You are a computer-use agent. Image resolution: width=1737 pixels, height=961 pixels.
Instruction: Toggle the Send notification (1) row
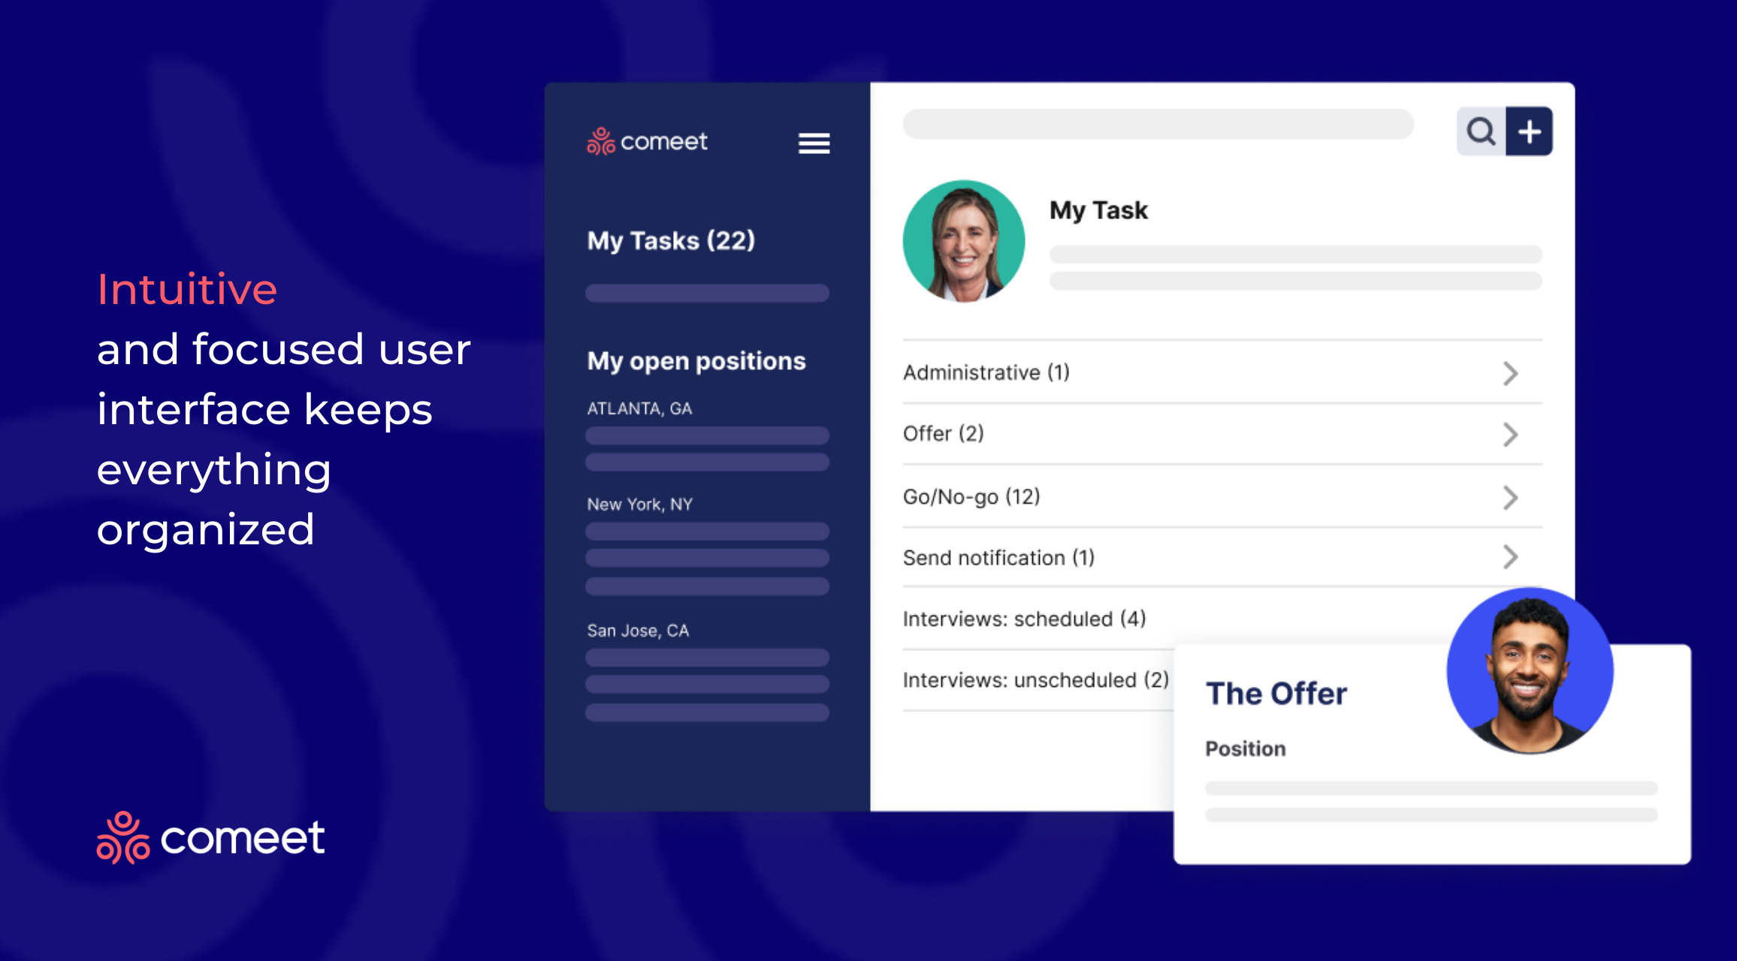pos(1208,557)
